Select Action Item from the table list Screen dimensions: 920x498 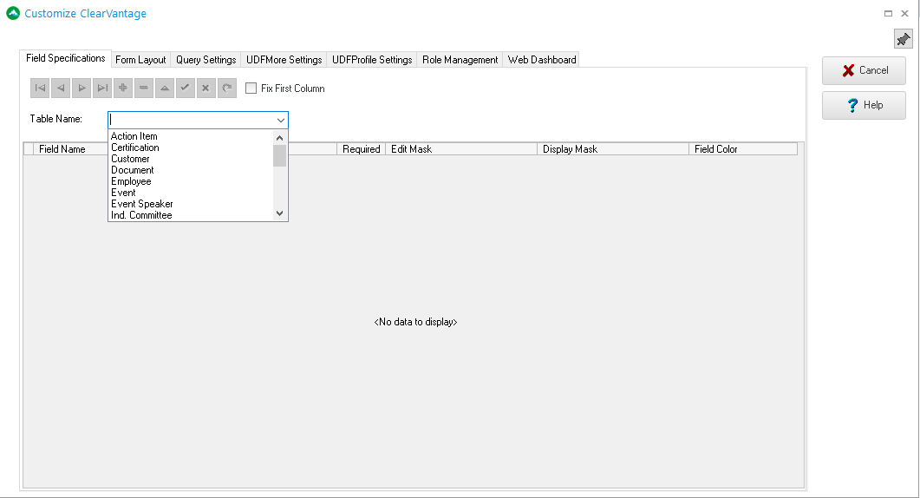[x=192, y=136]
